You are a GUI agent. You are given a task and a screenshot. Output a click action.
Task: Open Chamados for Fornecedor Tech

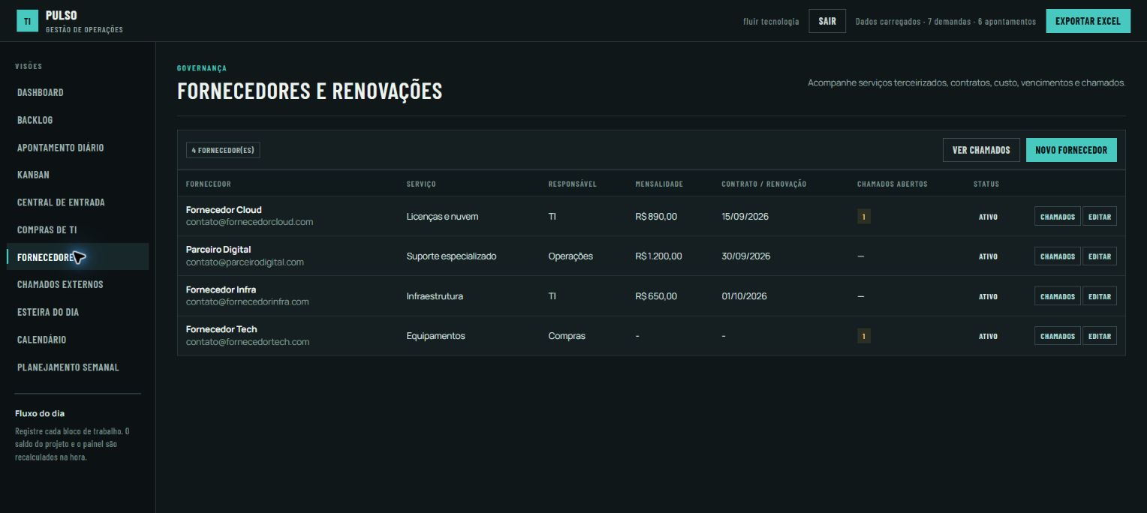1058,336
